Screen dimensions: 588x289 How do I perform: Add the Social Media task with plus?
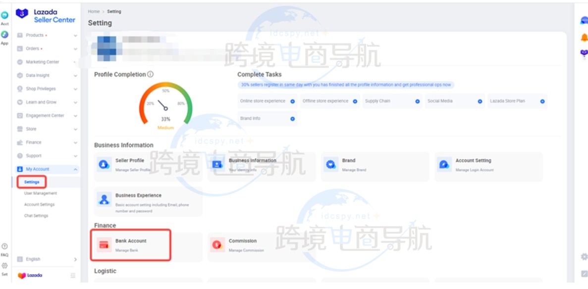[480, 101]
